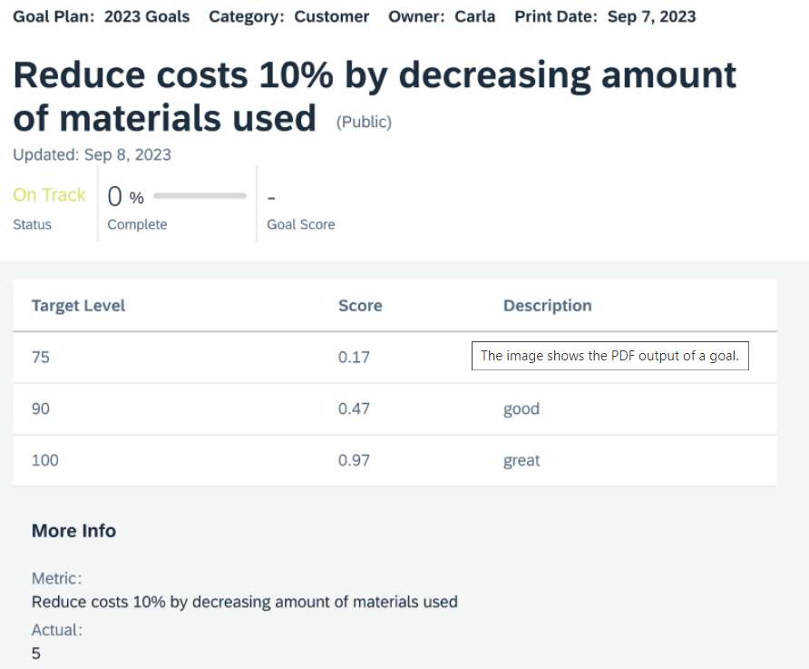The width and height of the screenshot is (809, 669).
Task: Click the Goal Plan 2023 Goals text
Action: pyautogui.click(x=102, y=16)
